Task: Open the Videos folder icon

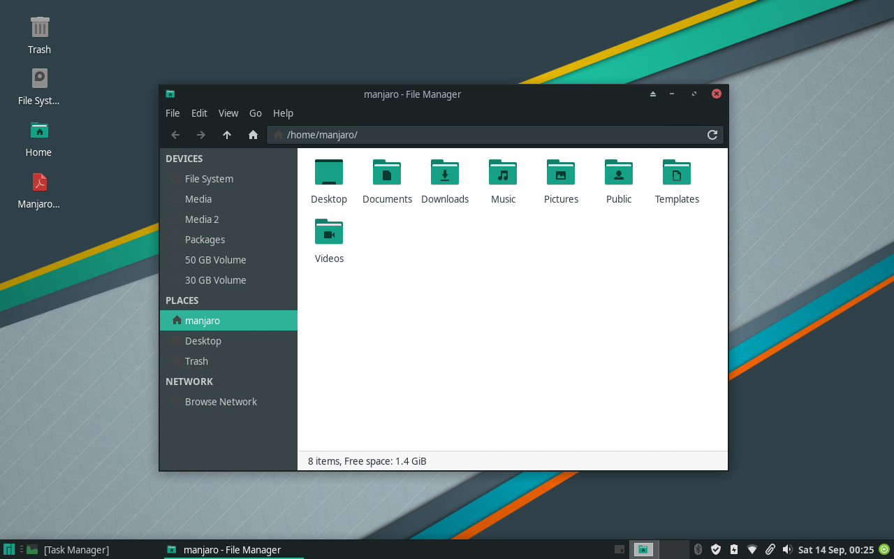Action: 329,232
